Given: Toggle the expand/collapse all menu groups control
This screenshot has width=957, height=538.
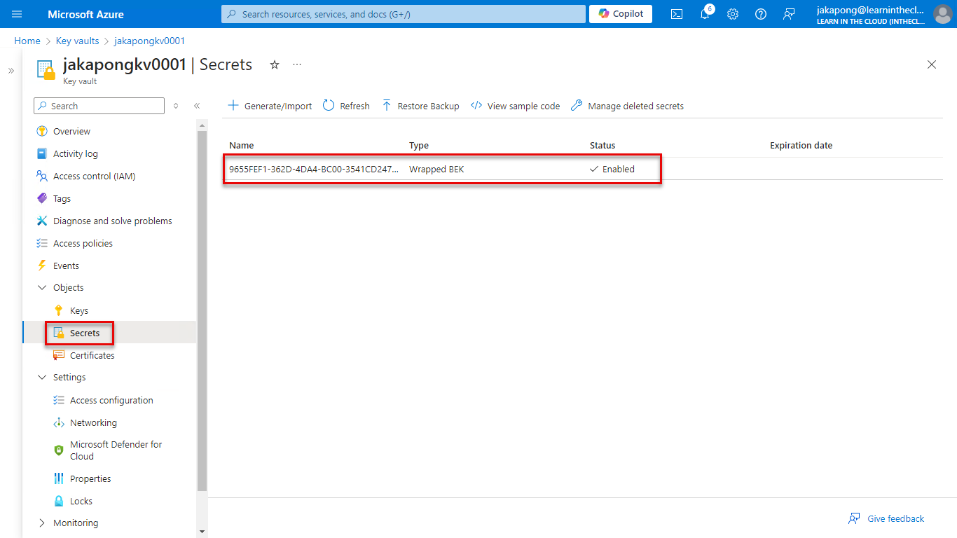Looking at the screenshot, I should 176,106.
